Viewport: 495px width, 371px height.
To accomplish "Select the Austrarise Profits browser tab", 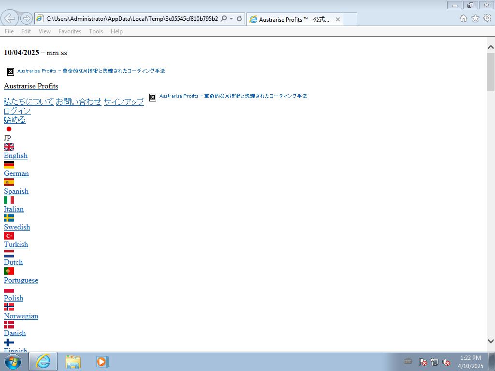I will 294,19.
